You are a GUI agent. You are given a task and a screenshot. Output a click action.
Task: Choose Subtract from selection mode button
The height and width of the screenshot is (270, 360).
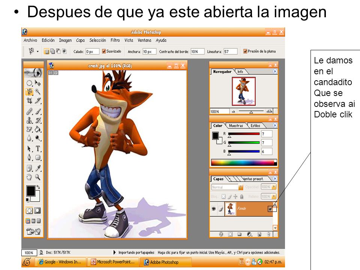(58, 51)
